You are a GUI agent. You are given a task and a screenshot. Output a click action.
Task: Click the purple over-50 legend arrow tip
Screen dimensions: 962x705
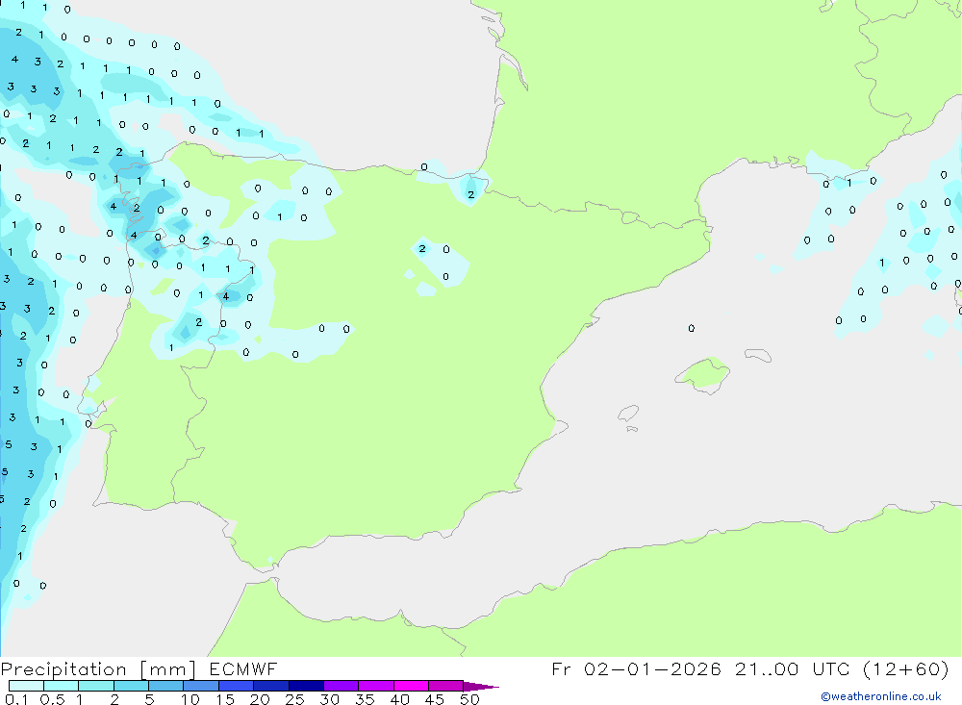pos(482,686)
